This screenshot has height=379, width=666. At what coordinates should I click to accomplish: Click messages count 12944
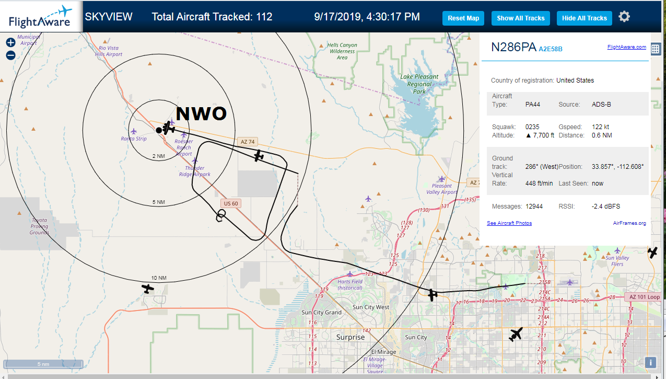pos(534,206)
